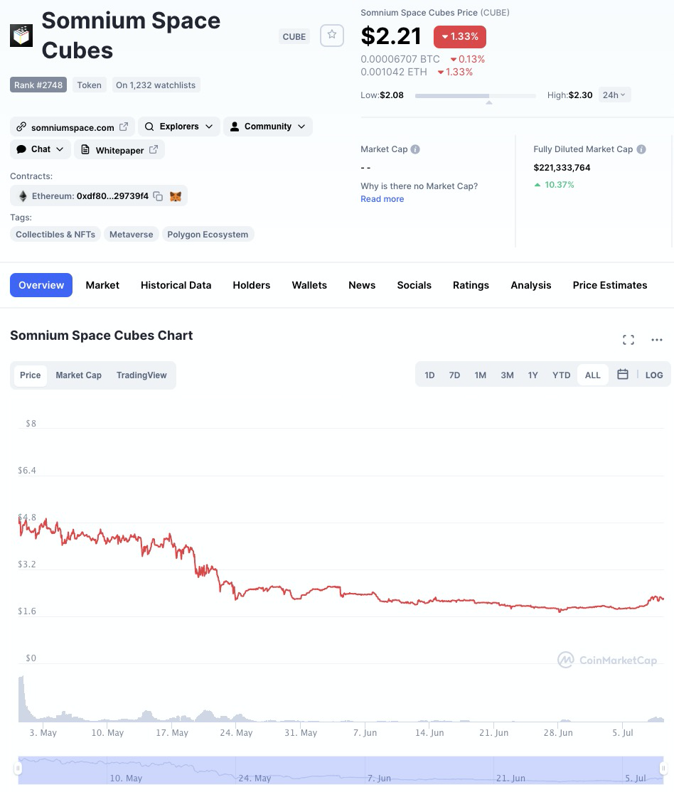Open the chart calendar date picker
Viewport: 674px width, 792px height.
coord(623,375)
